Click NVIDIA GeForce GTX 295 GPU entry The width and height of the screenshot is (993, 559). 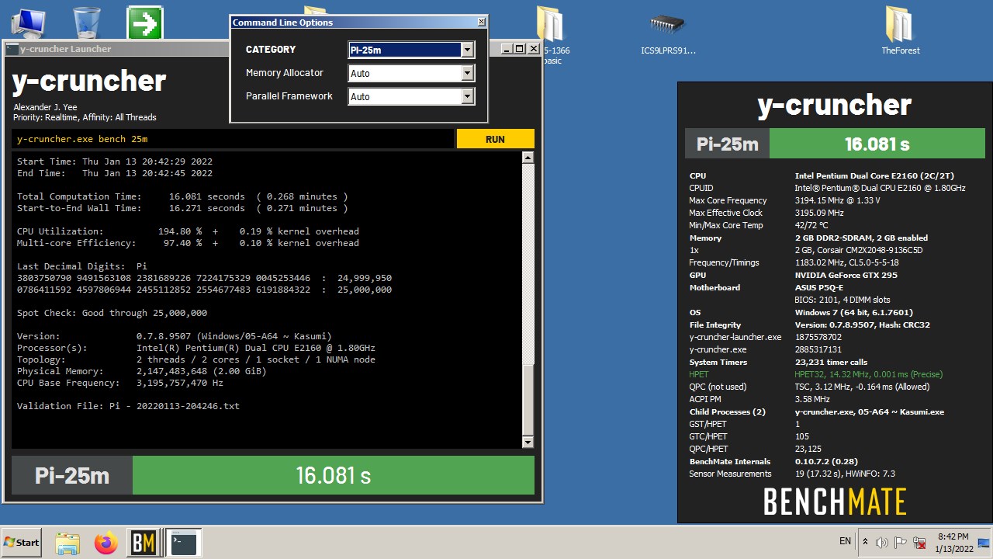846,275
